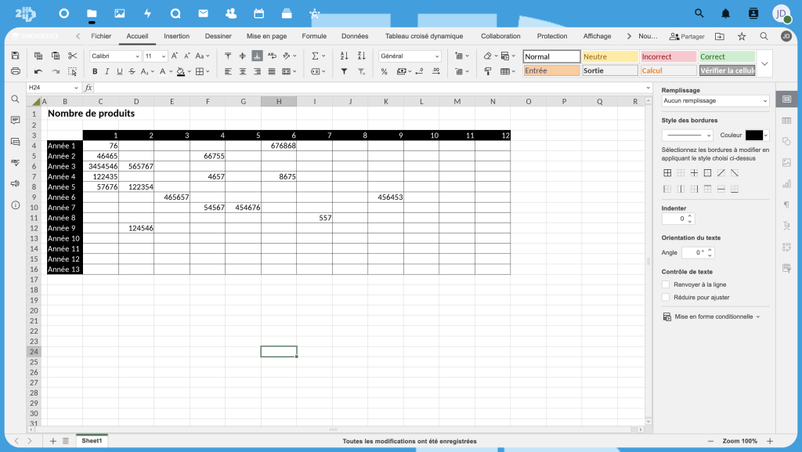Click the Print icon in the toolbar

click(16, 71)
